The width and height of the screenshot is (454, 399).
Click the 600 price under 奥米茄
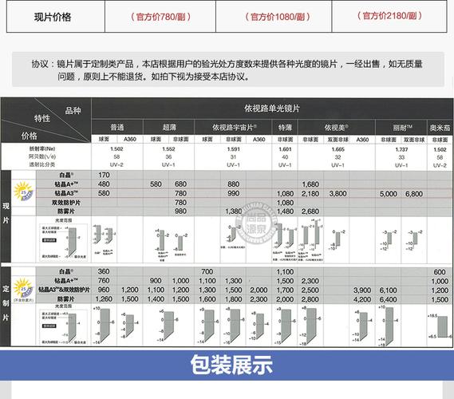(440, 272)
